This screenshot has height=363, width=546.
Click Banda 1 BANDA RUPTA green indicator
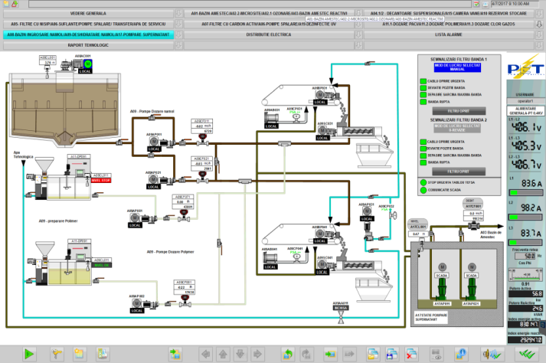[423, 102]
